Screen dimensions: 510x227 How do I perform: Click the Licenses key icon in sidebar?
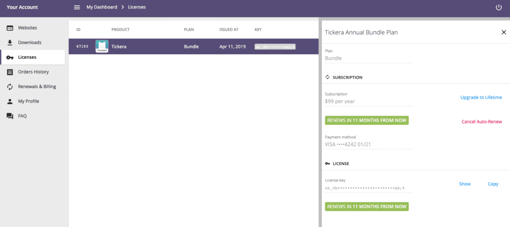(10, 58)
